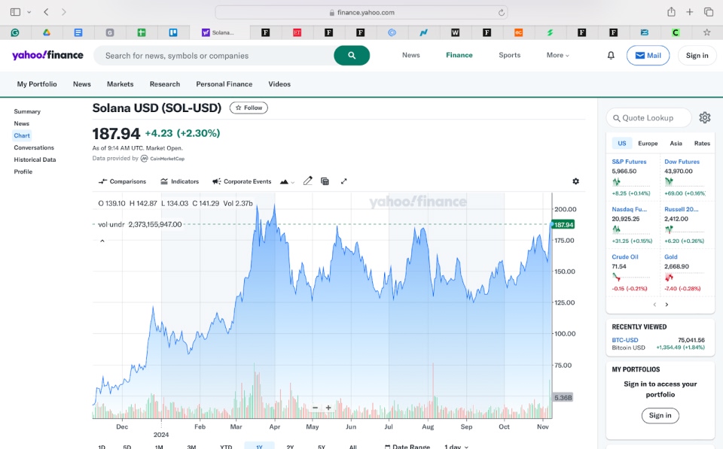The height and width of the screenshot is (449, 723).
Task: Open Yahoo Mail
Action: tap(648, 55)
